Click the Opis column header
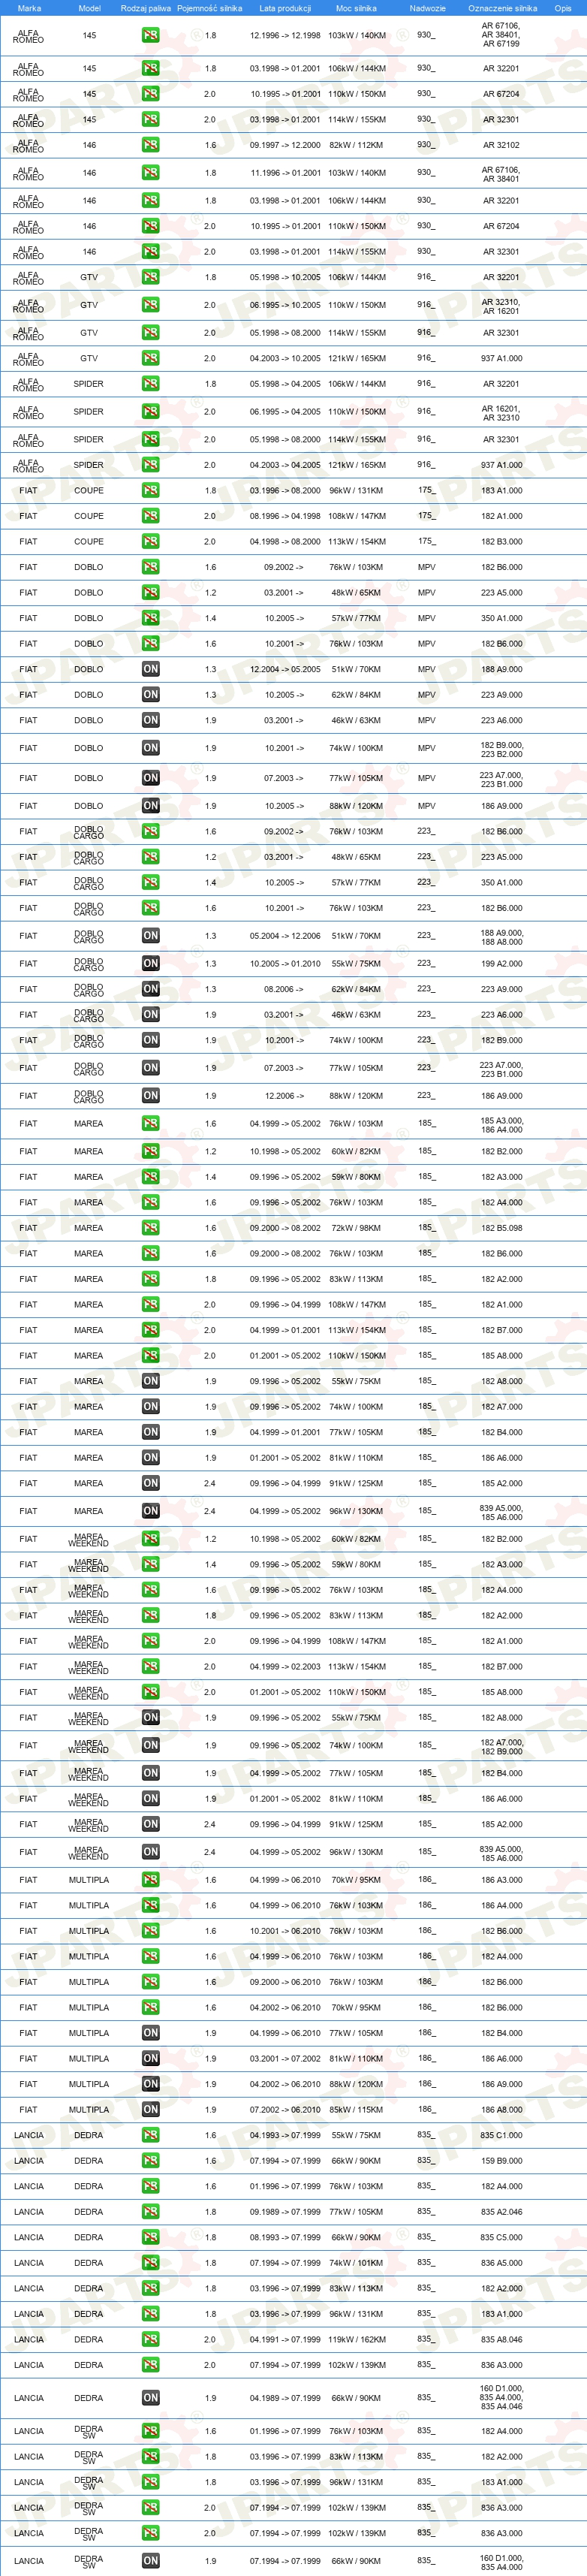Image resolution: width=587 pixels, height=2576 pixels. pos(563,8)
